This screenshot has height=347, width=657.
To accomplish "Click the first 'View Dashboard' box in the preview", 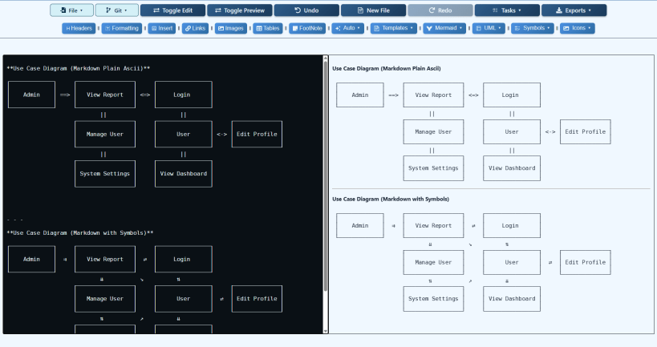I will (512, 167).
